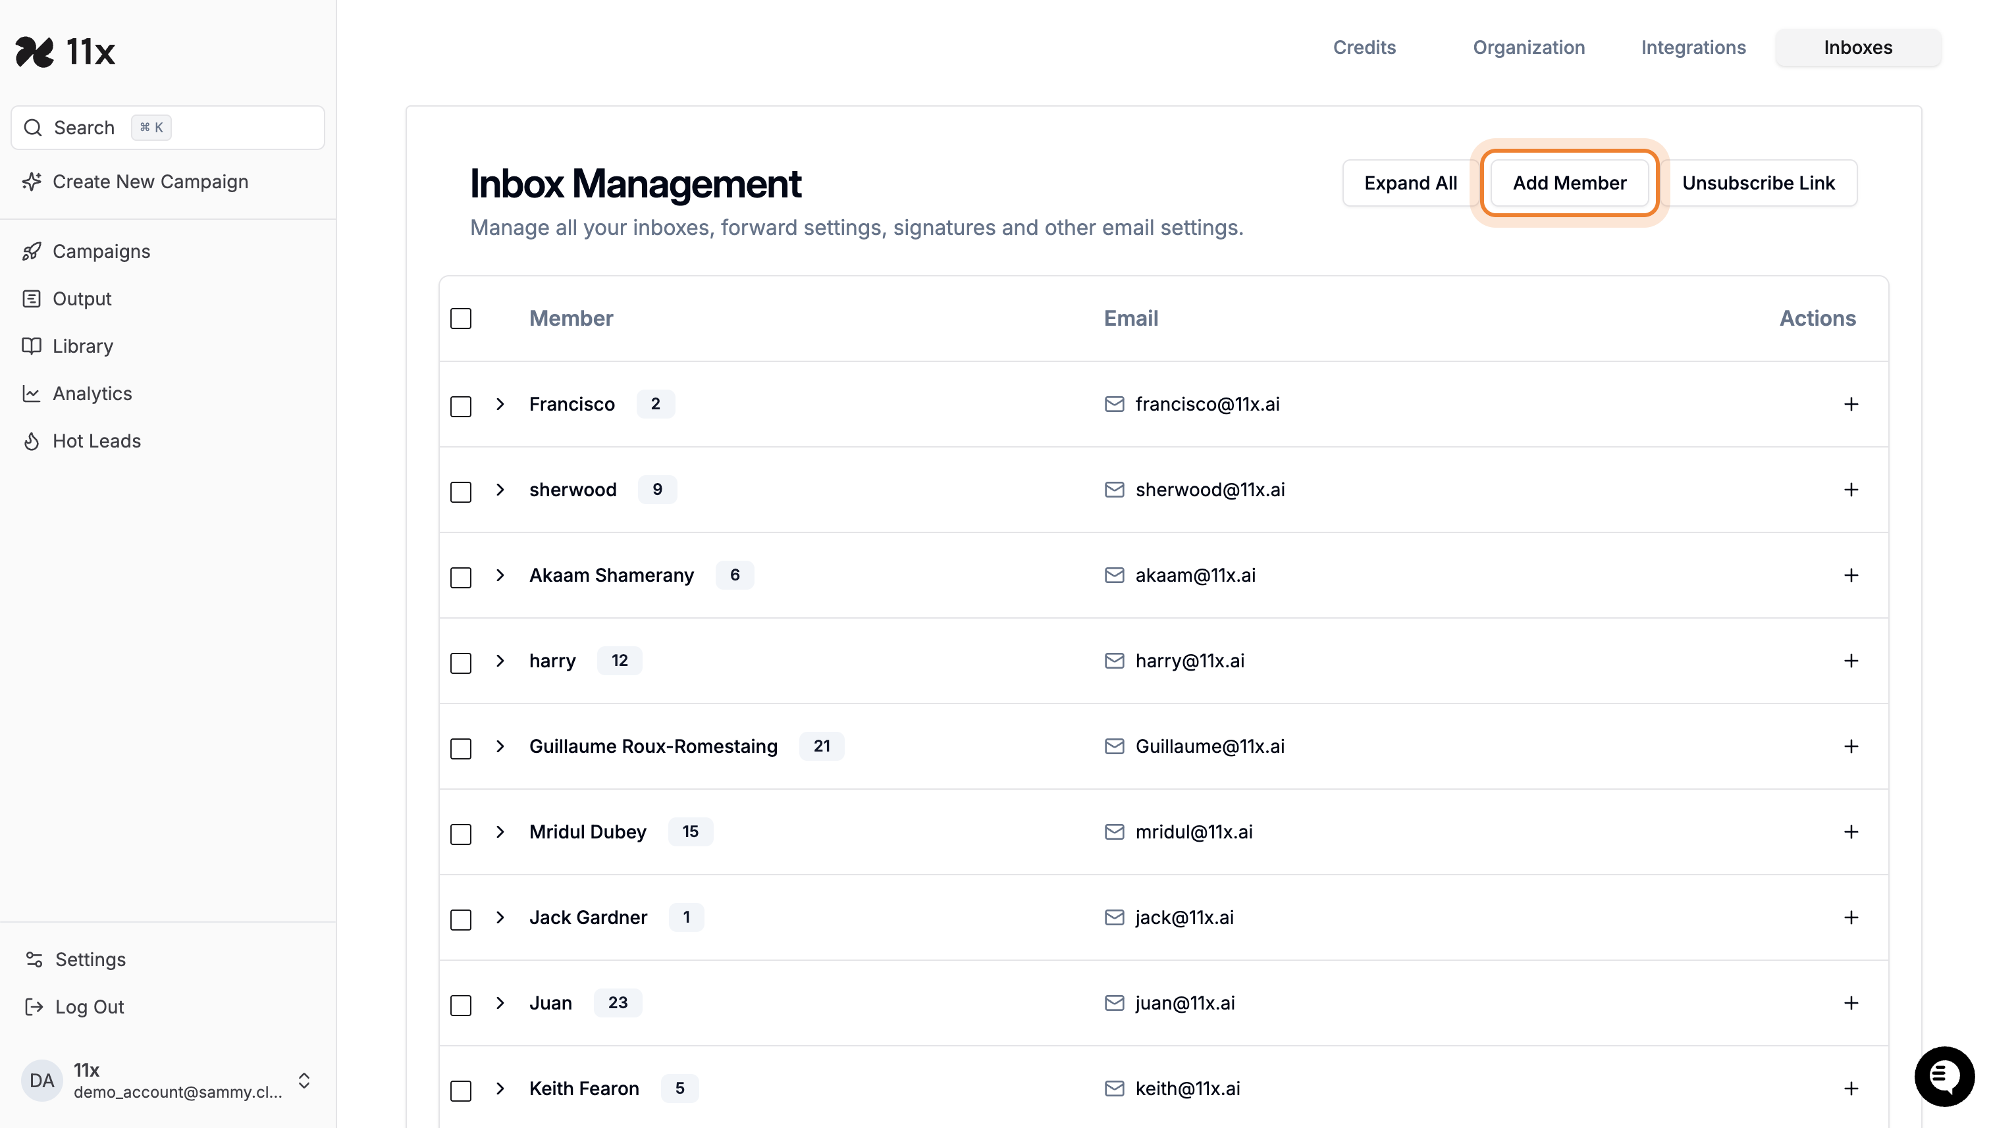Click plus action for Akaam Shamerany row
Image resolution: width=1991 pixels, height=1128 pixels.
tap(1851, 575)
